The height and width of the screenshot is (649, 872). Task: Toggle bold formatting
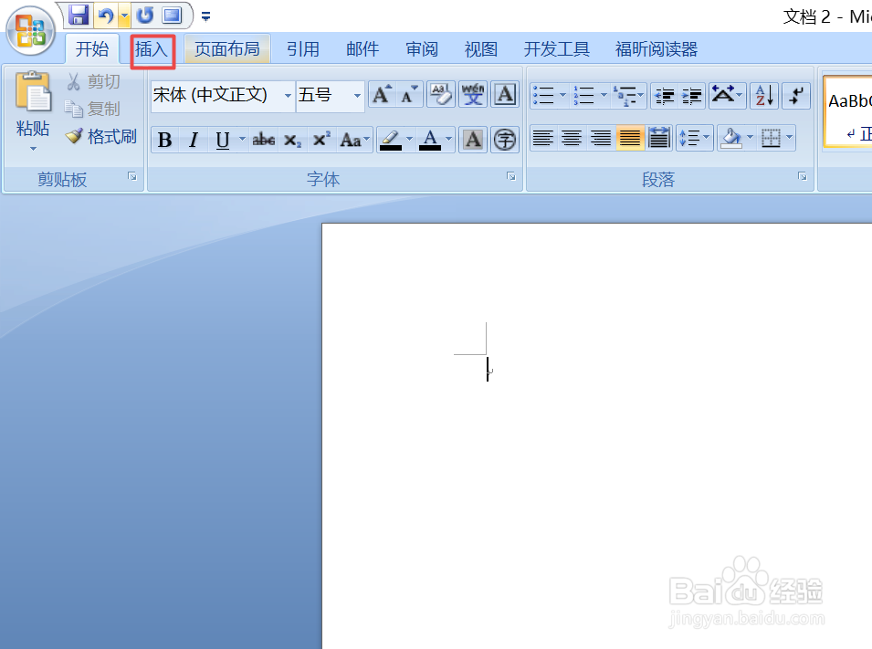[164, 140]
